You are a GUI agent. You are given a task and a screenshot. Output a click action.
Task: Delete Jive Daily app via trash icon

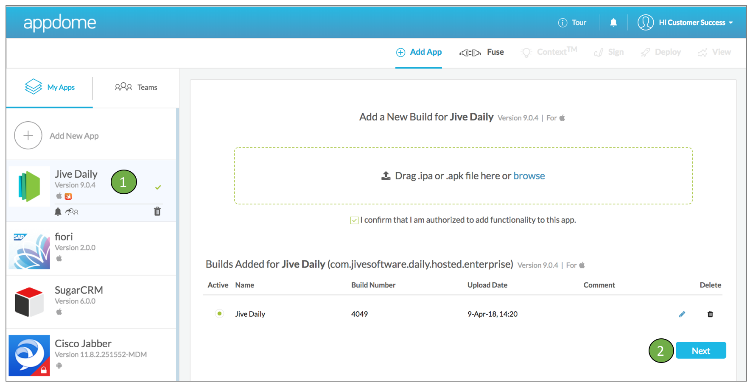point(157,211)
